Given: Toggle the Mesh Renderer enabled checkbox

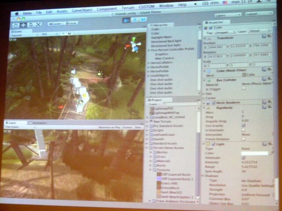Looking at the screenshot, I should (x=213, y=103).
